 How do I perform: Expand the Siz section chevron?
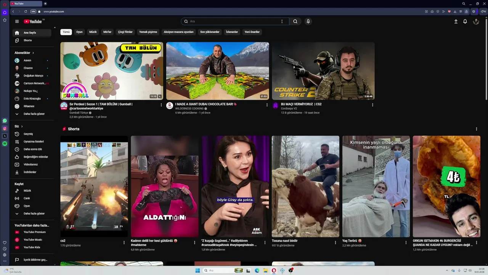pos(22,126)
